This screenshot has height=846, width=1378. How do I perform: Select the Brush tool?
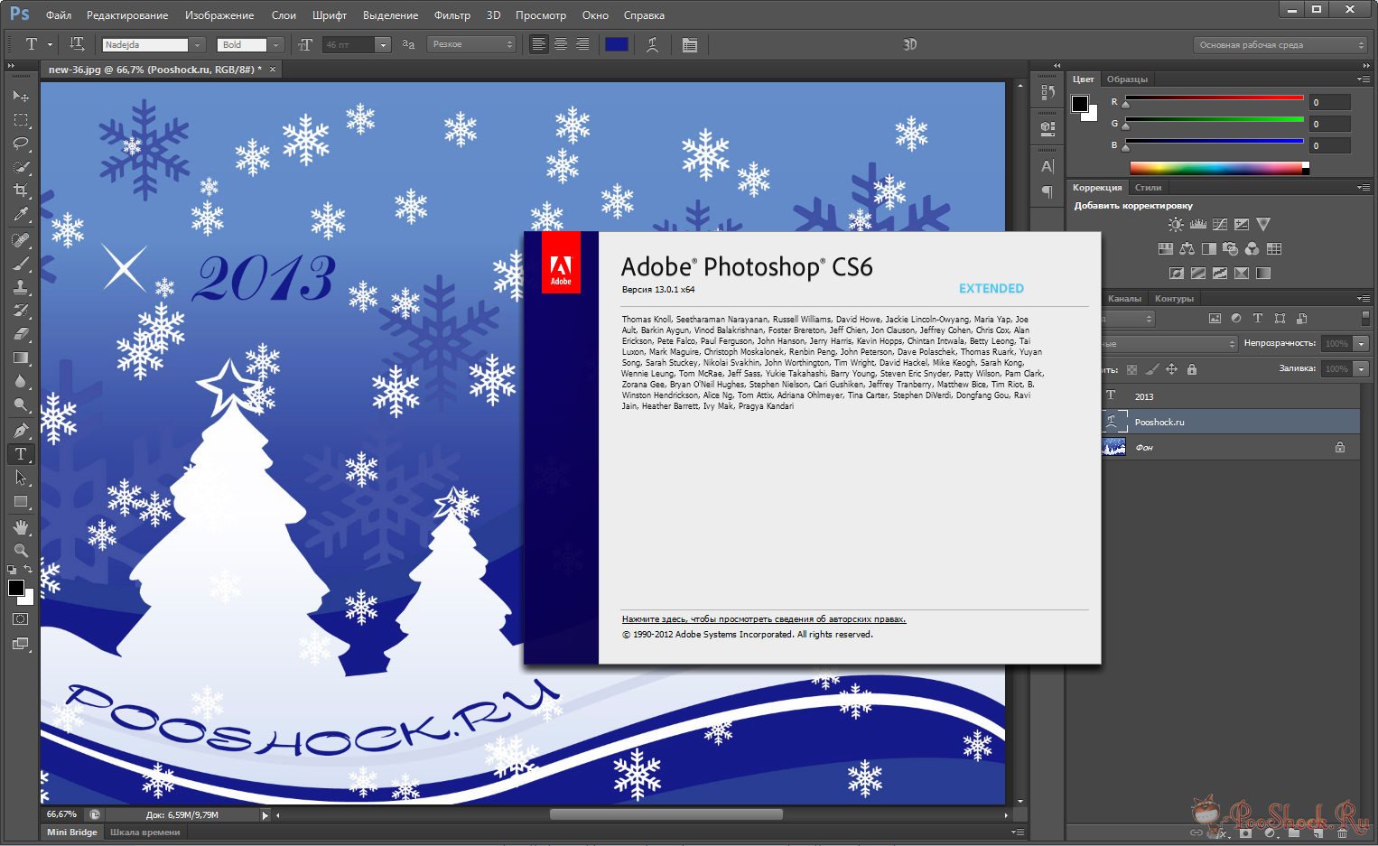pyautogui.click(x=20, y=264)
